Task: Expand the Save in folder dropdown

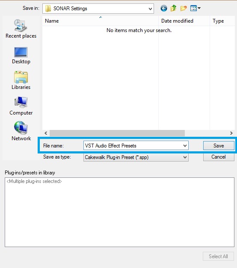Action: click(x=150, y=9)
